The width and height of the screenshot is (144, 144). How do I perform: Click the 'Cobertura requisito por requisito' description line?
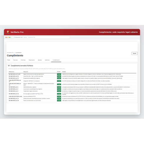(37, 69)
